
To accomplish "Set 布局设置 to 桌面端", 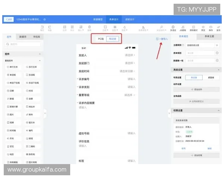I will click(x=211, y=78).
